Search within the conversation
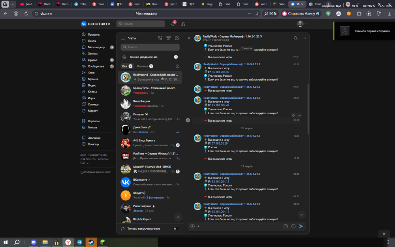This screenshot has width=395, height=247. [x=296, y=38]
